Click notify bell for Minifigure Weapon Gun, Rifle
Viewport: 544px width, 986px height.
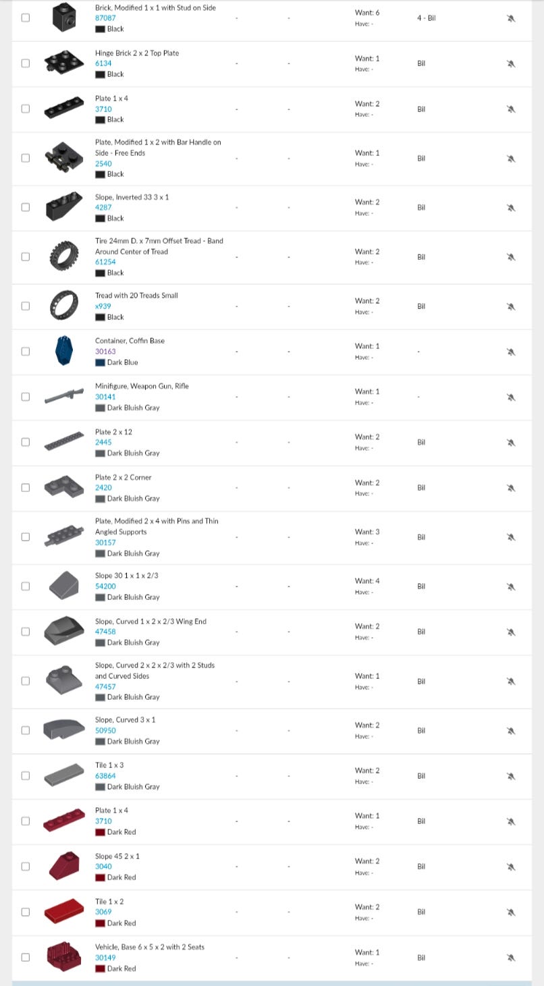tap(511, 397)
